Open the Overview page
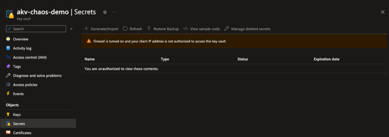This screenshot has width=389, height=137. [x=21, y=39]
